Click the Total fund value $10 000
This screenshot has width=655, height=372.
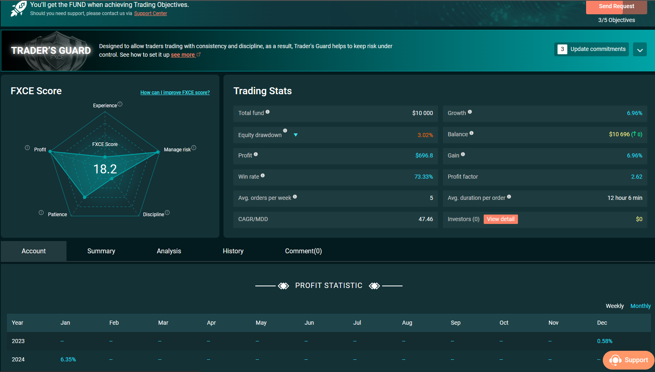[x=423, y=113]
